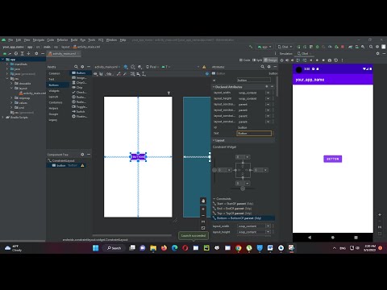Open the layout_width dropdown in Declared Attributes
The height and width of the screenshot is (290, 387).
coord(268,93)
